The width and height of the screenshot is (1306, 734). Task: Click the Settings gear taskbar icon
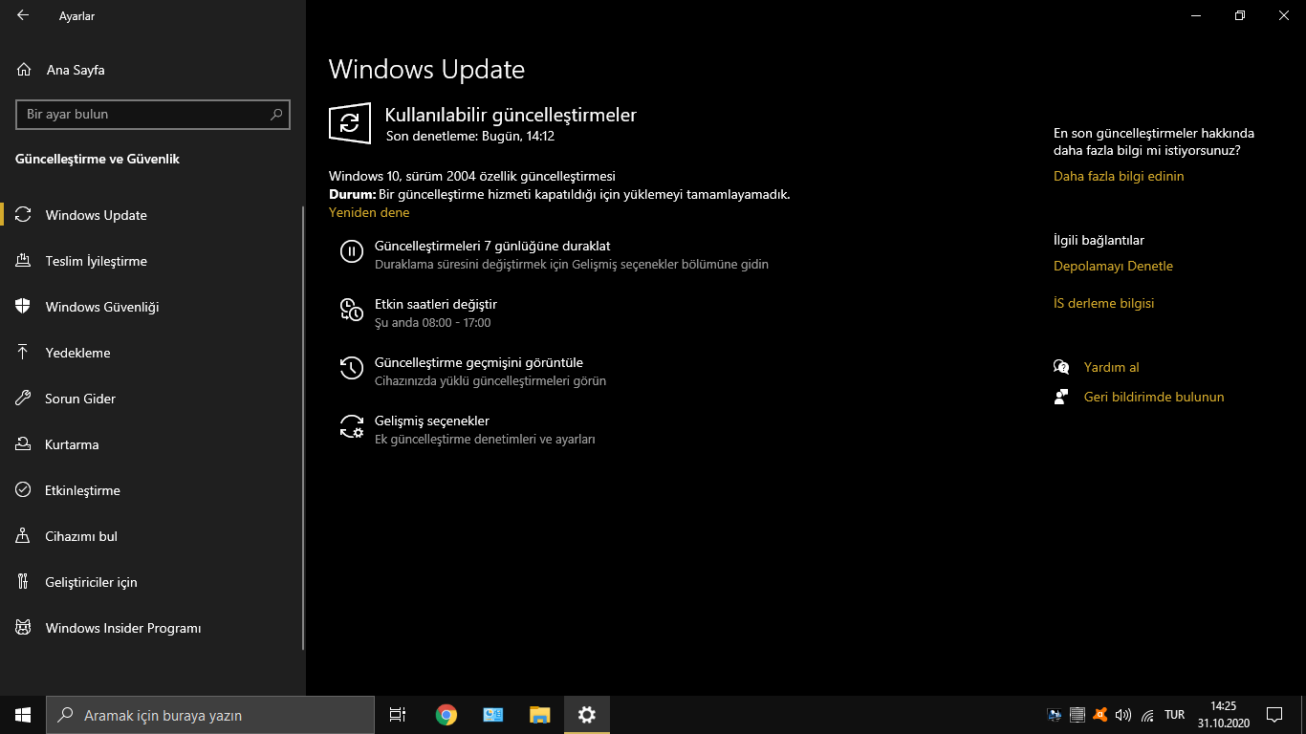(587, 715)
